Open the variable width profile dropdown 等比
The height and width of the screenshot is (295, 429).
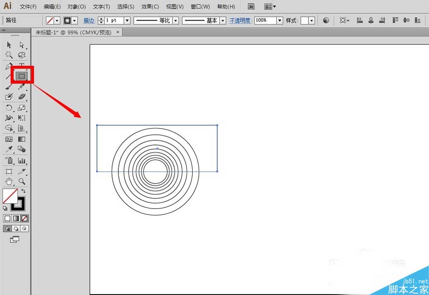[175, 21]
